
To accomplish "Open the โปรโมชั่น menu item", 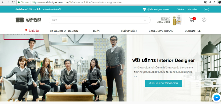I will (x=34, y=31).
